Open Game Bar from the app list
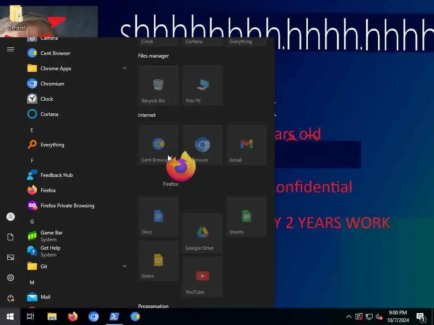The height and width of the screenshot is (325, 434). 77,236
